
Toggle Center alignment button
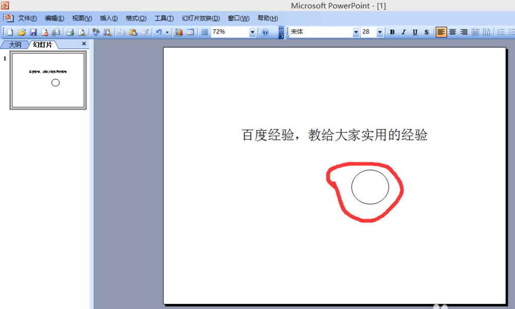(x=453, y=32)
